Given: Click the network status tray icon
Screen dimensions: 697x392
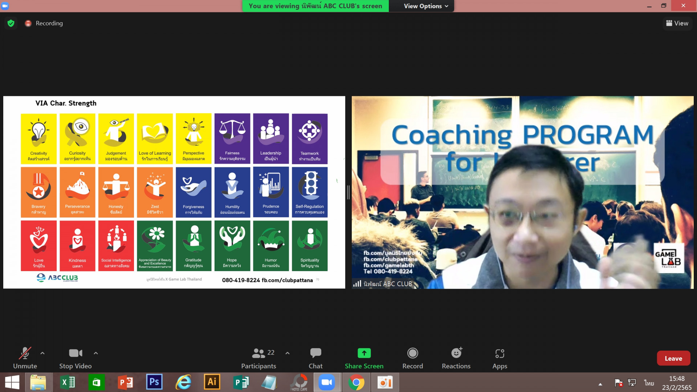Looking at the screenshot, I should [632, 383].
